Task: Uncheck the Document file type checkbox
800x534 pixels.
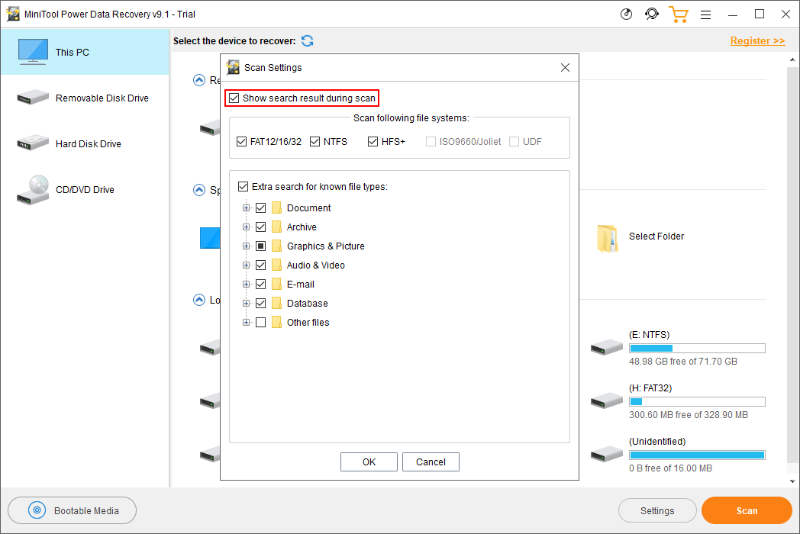Action: tap(261, 207)
